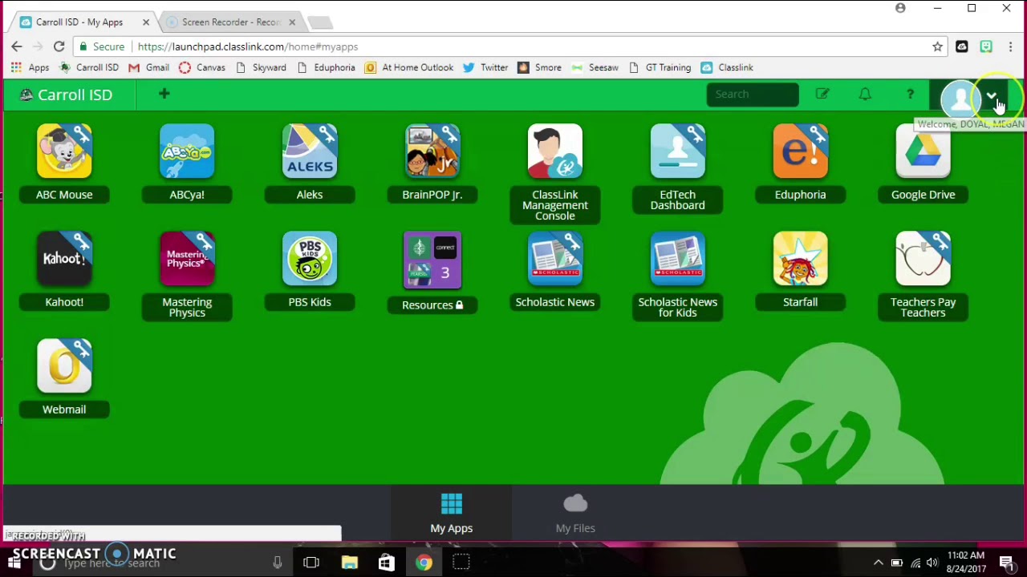Show hidden tray icons arrow
1027x577 pixels.
coord(879,563)
